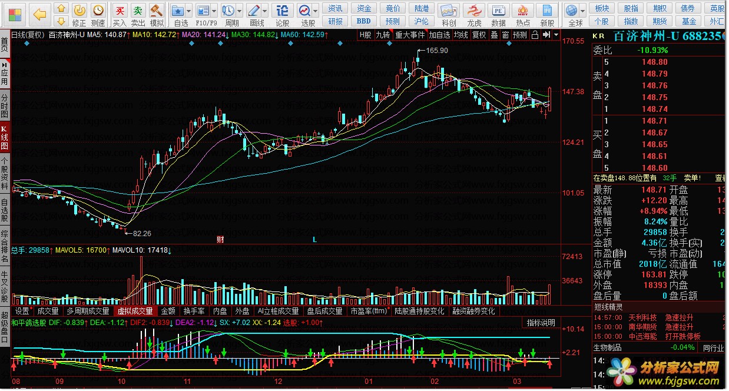
Task: Open the 热点 hot flame icon
Action: coord(523,10)
